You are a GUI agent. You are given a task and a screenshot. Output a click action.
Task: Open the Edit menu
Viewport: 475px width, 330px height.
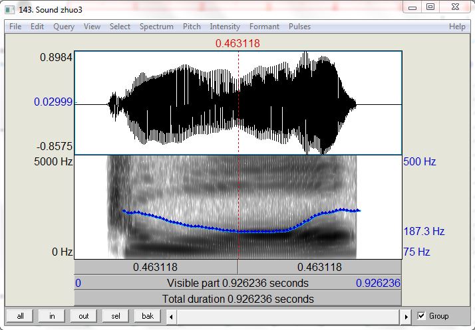click(x=37, y=27)
